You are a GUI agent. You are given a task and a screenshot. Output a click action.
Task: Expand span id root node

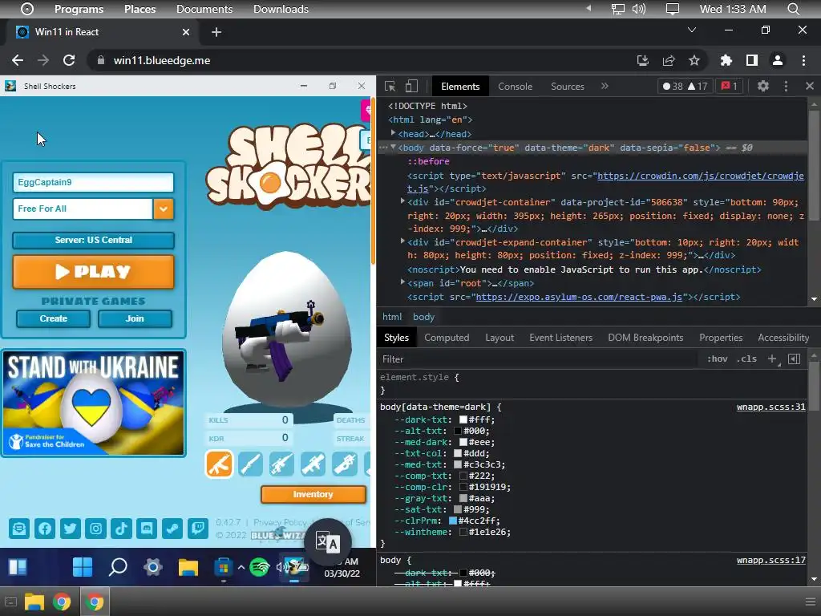point(402,282)
